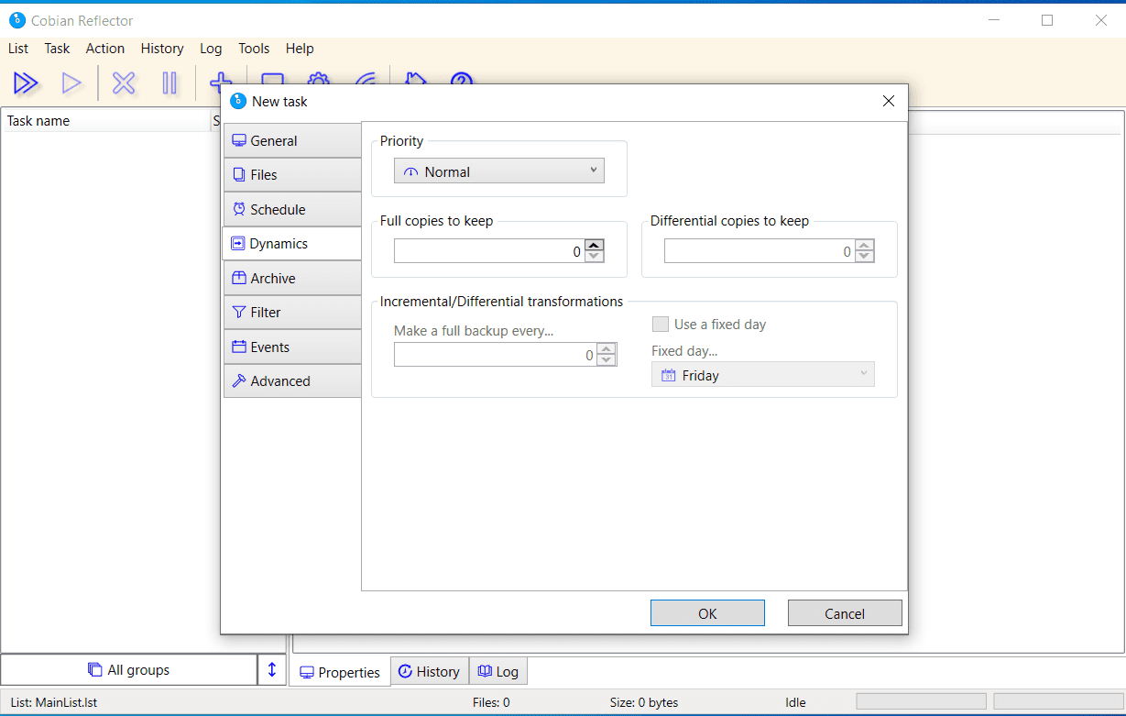Click the alarm clock icon on Schedule tab
Image resolution: width=1126 pixels, height=716 pixels.
(x=239, y=209)
